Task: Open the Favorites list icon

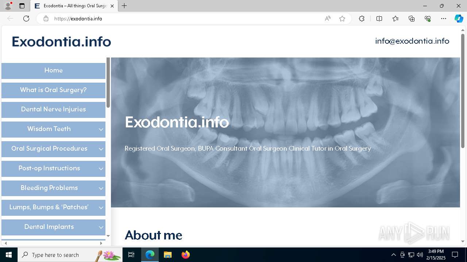Action: click(395, 19)
